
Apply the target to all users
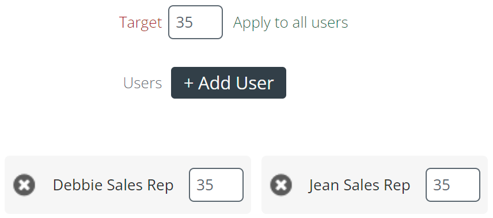(290, 22)
